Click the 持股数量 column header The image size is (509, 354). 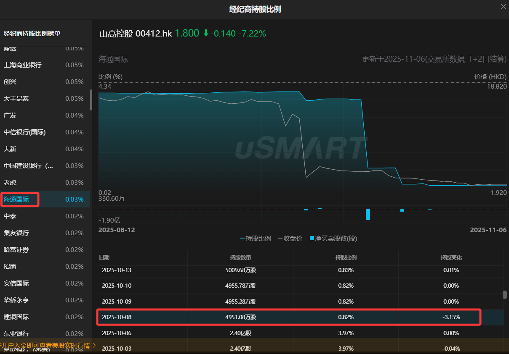point(240,257)
